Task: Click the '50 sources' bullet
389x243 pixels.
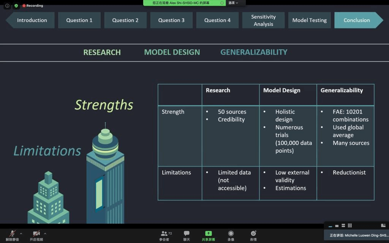Action: pos(232,112)
